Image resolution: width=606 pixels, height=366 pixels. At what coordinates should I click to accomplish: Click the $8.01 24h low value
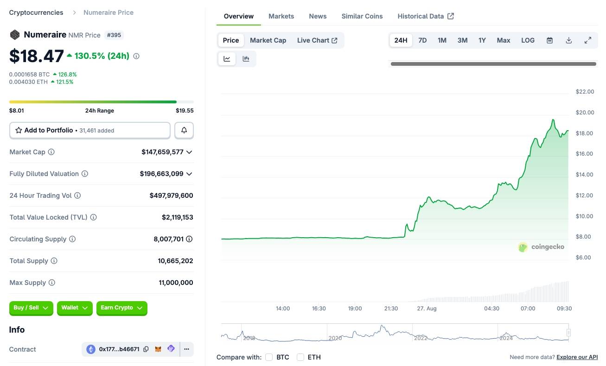17,111
